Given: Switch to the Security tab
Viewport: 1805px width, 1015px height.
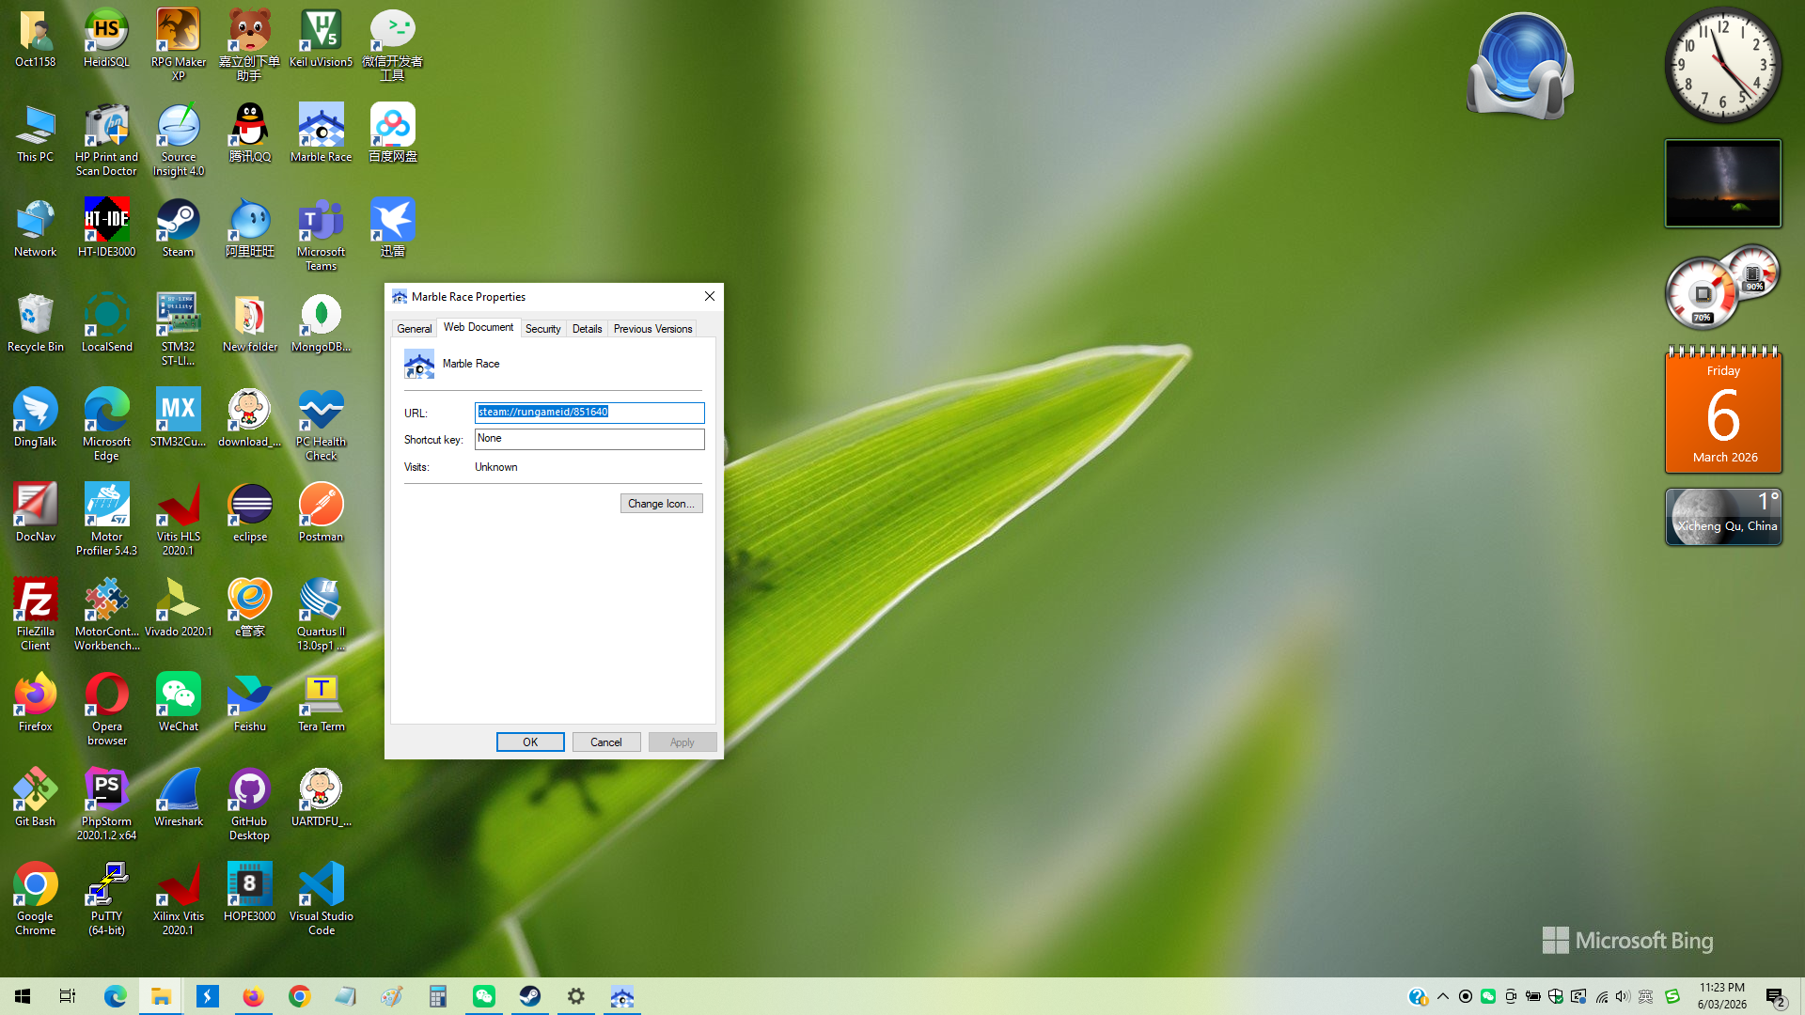Looking at the screenshot, I should (x=542, y=329).
